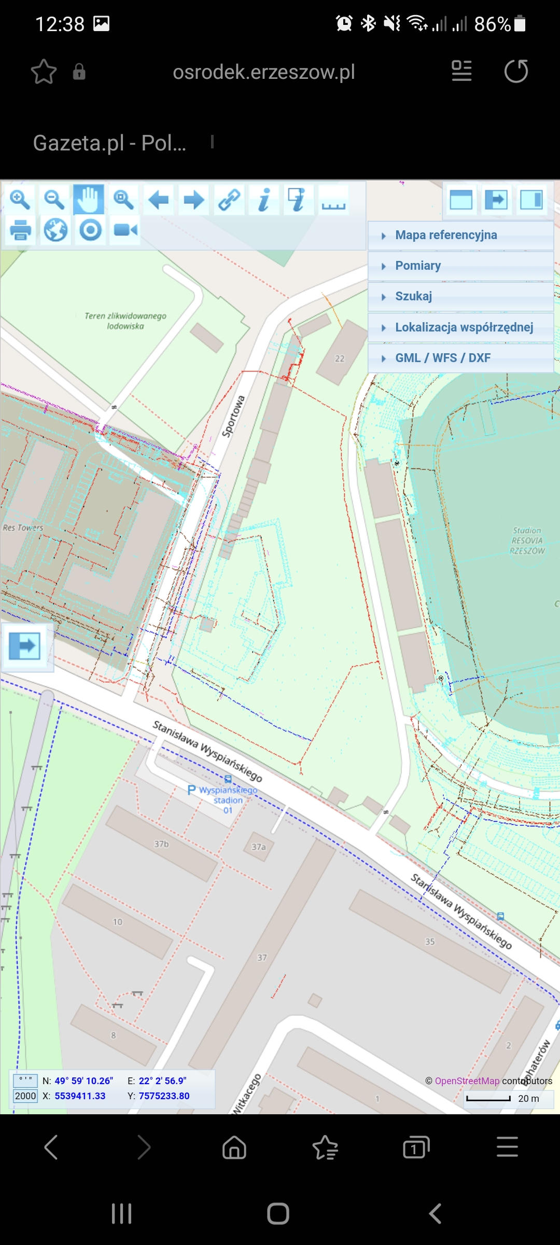Expand the Lokalizacja współrzędnej section
560x1245 pixels.
tap(464, 327)
